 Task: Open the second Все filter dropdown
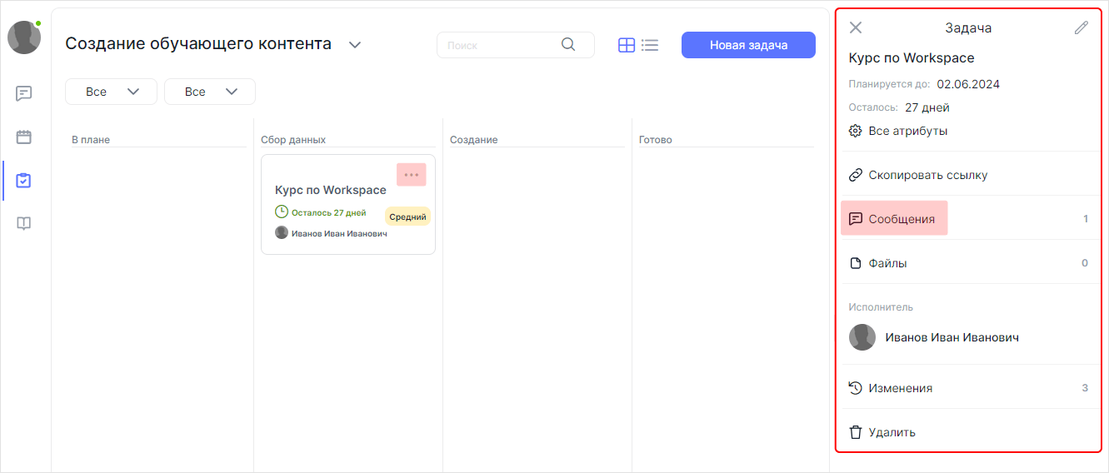[x=210, y=92]
